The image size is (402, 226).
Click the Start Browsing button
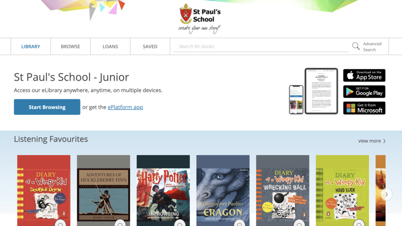47,107
